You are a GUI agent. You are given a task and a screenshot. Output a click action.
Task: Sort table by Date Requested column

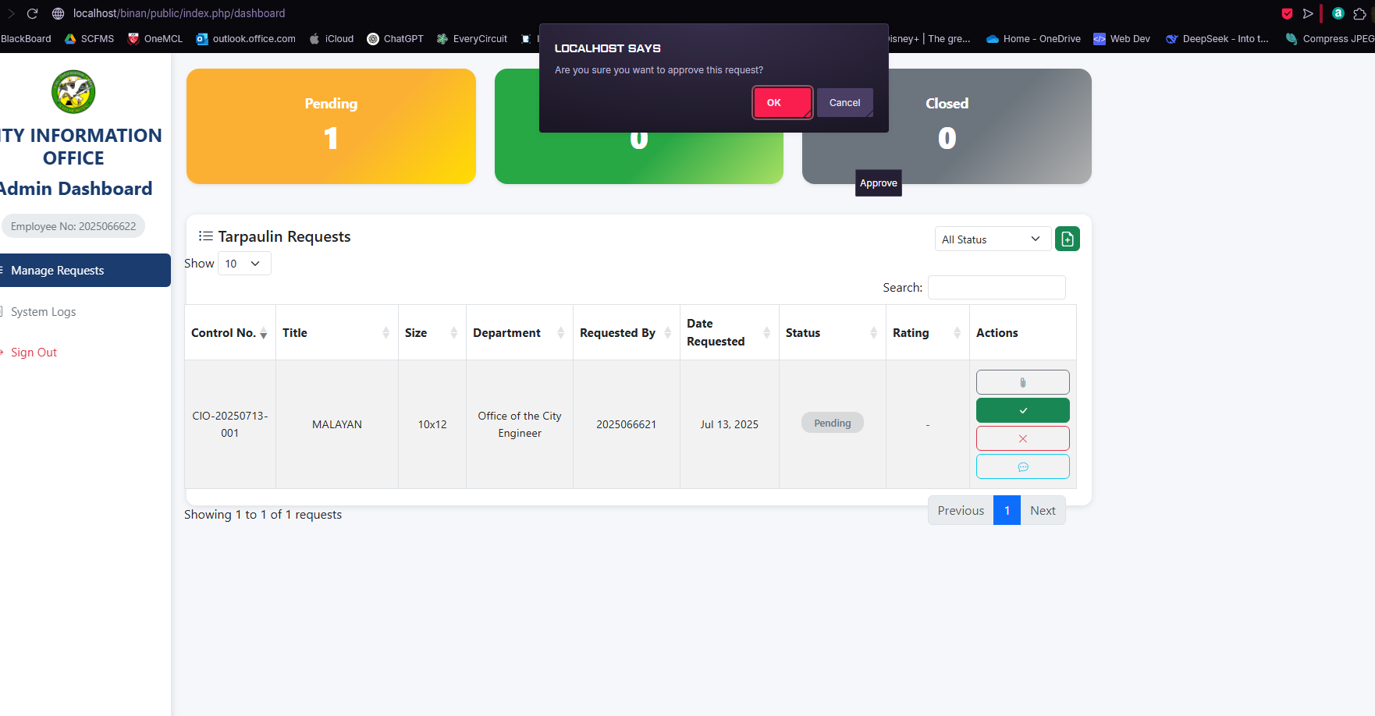pos(730,332)
